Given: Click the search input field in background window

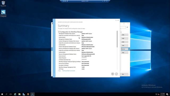Looking at the screenshot, I should click(123, 27).
